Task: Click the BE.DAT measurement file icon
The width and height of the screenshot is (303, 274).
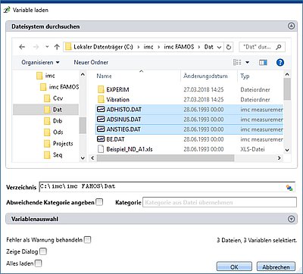Action: coord(101,139)
